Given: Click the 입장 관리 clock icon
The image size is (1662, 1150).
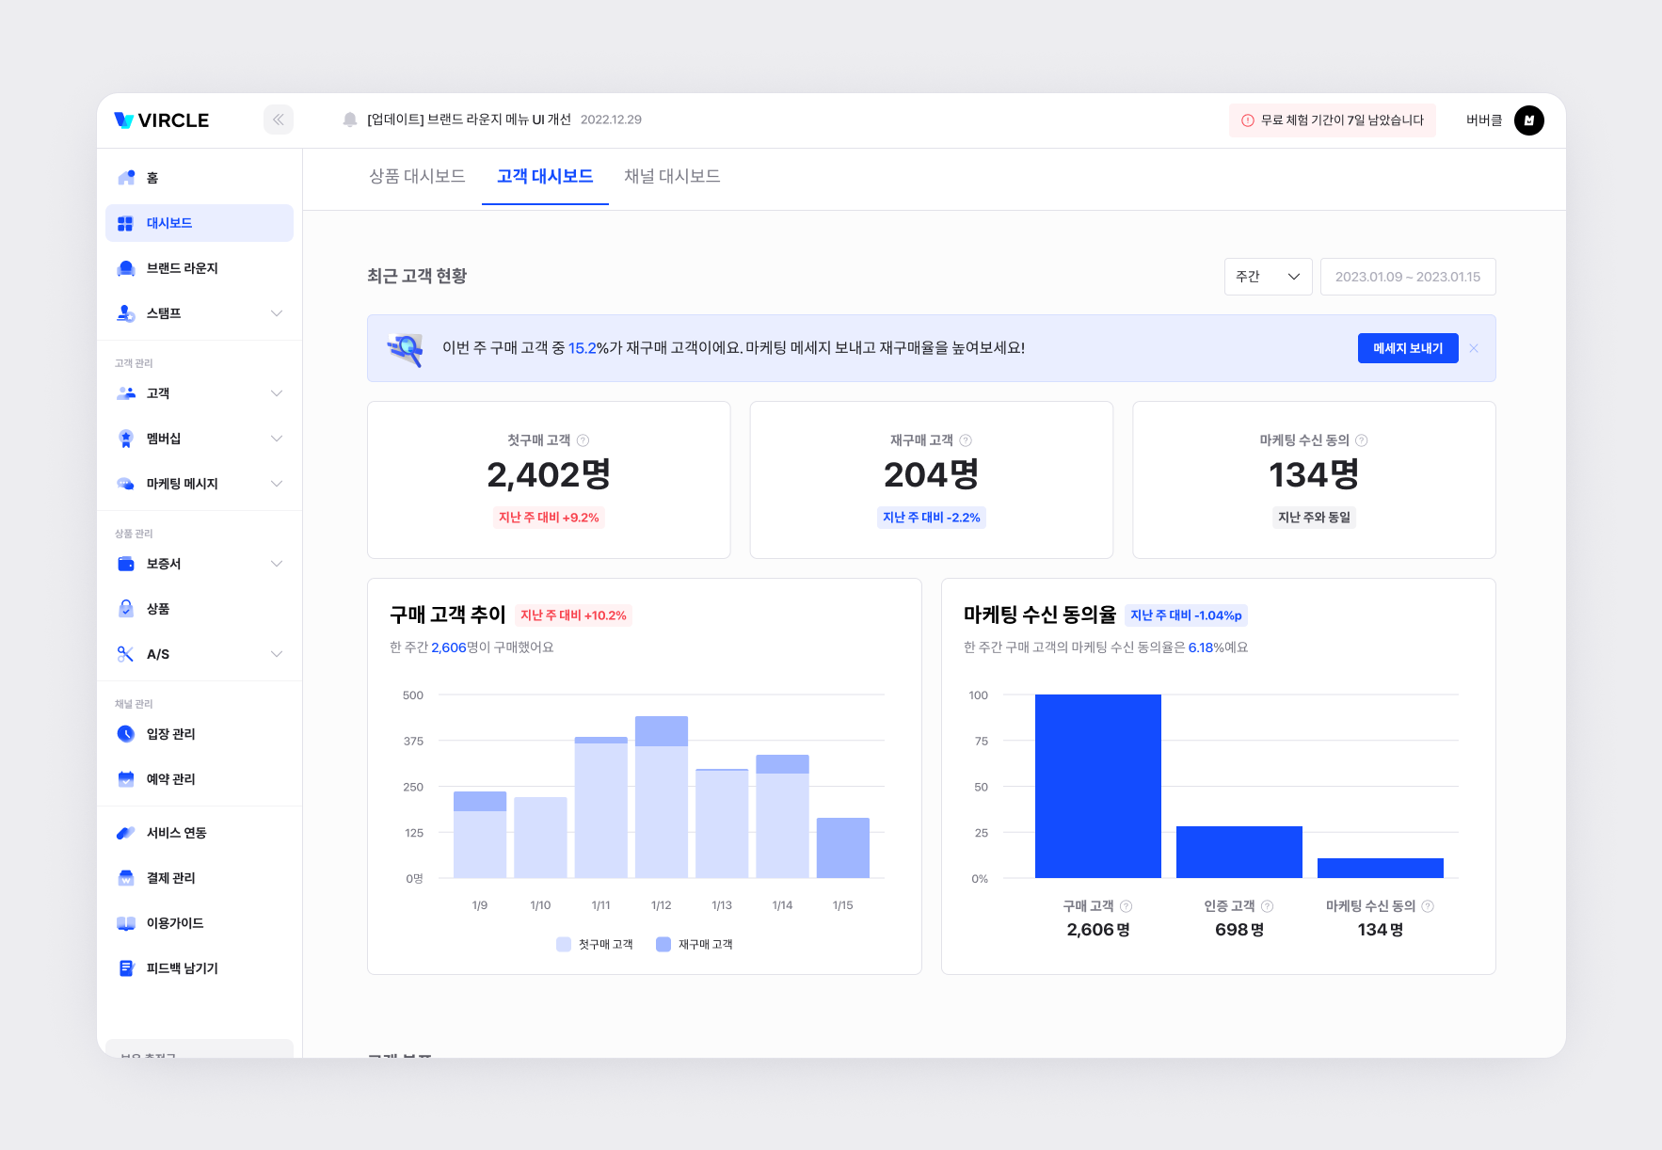Looking at the screenshot, I should (x=126, y=734).
